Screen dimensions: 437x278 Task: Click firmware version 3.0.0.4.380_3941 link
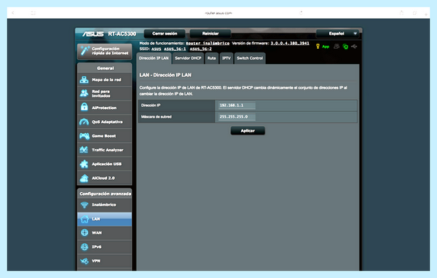pos(290,43)
